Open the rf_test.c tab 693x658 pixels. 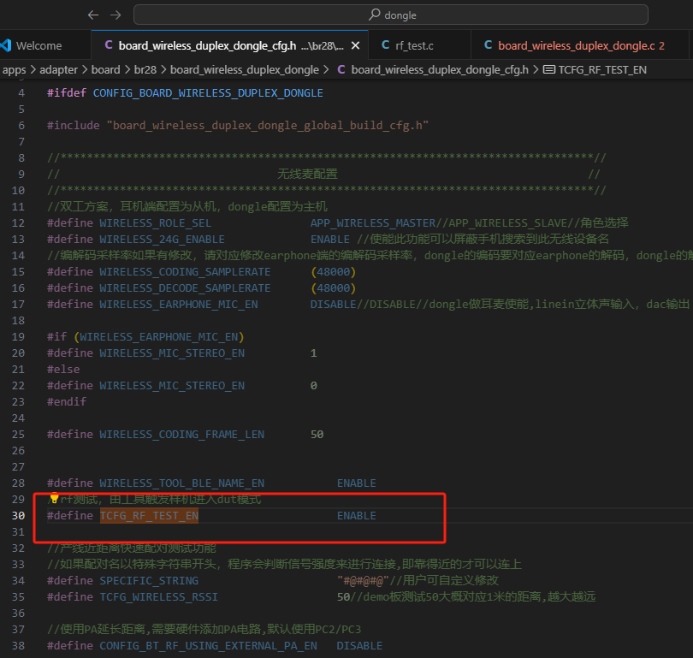(x=419, y=45)
